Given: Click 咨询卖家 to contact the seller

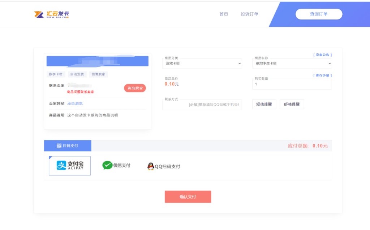Looking at the screenshot, I should pyautogui.click(x=134, y=88).
